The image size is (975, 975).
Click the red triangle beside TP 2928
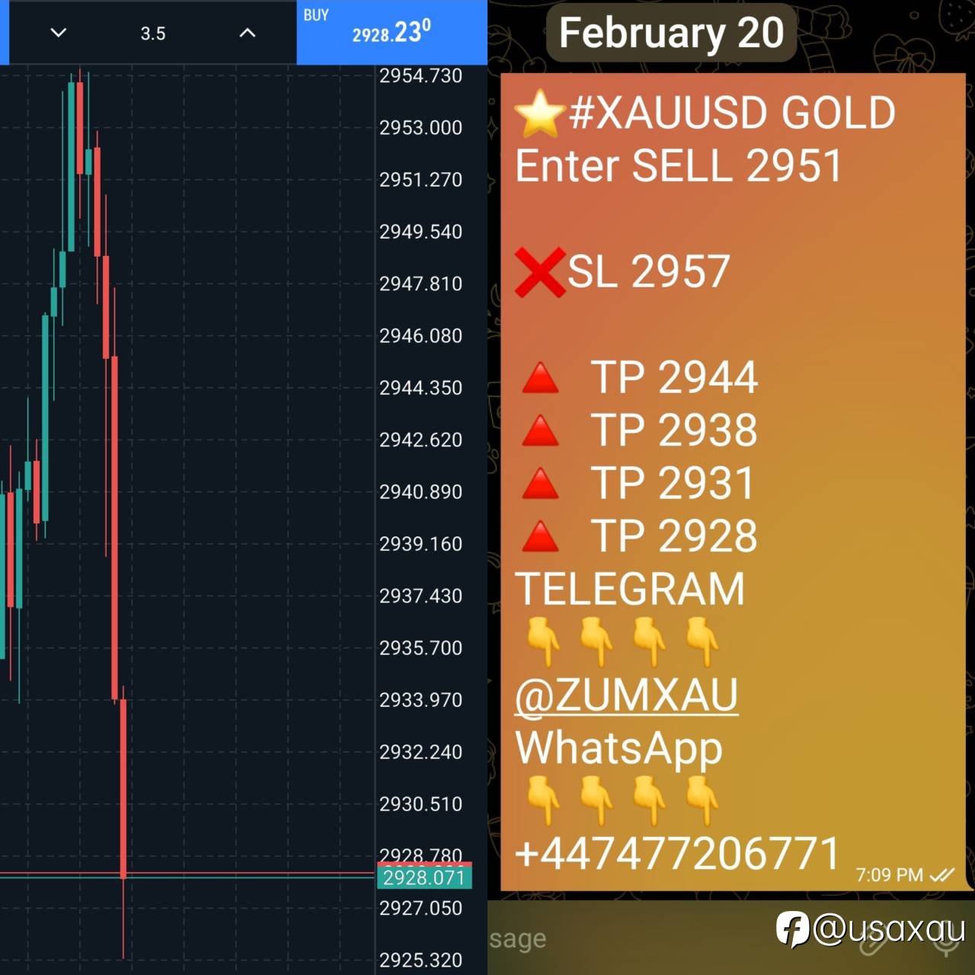(540, 536)
